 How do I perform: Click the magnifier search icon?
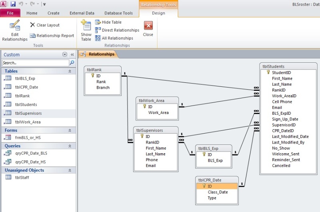(72, 63)
